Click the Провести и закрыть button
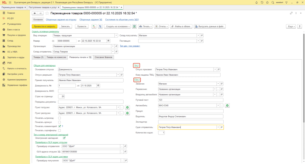This screenshot has width=305, height=164. [x=44, y=26]
